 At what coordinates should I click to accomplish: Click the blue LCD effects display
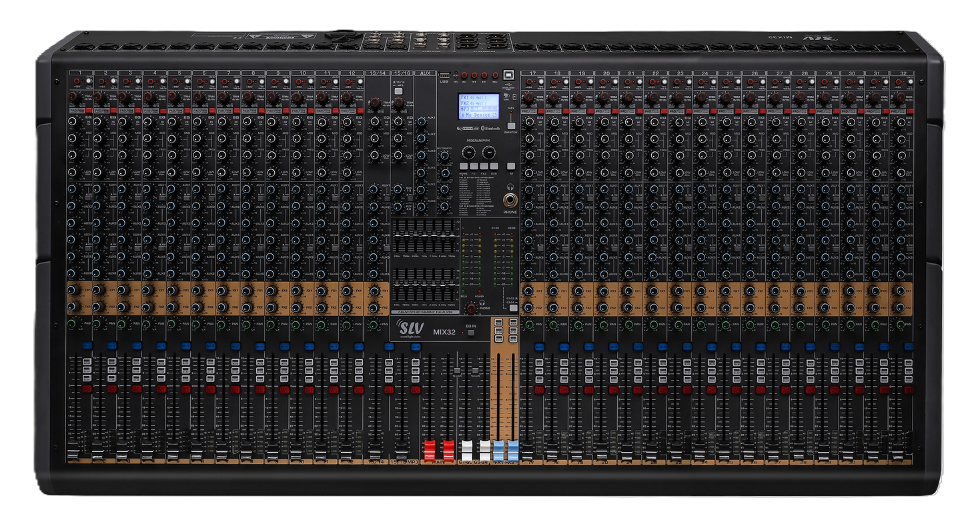pyautogui.click(x=479, y=107)
